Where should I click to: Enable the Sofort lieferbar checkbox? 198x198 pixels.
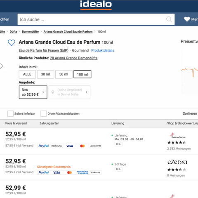click(x=10, y=114)
